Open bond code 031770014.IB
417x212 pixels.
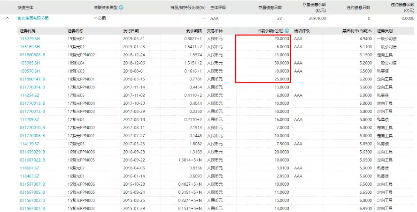32,87
